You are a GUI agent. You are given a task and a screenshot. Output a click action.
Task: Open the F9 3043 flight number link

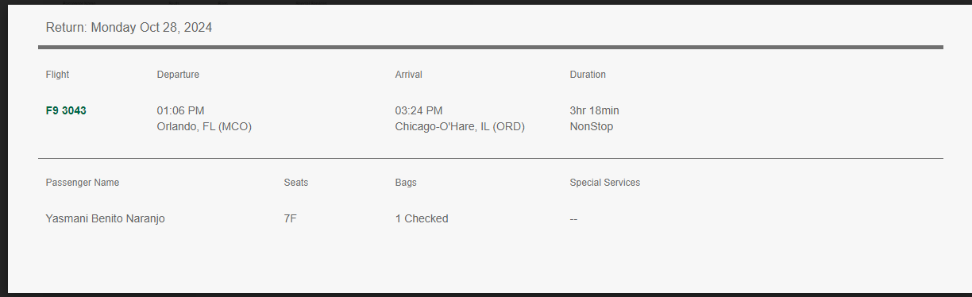pos(66,110)
